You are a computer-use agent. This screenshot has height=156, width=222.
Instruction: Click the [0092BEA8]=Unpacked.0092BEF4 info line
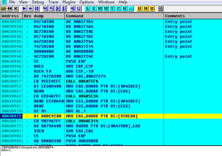(27, 147)
